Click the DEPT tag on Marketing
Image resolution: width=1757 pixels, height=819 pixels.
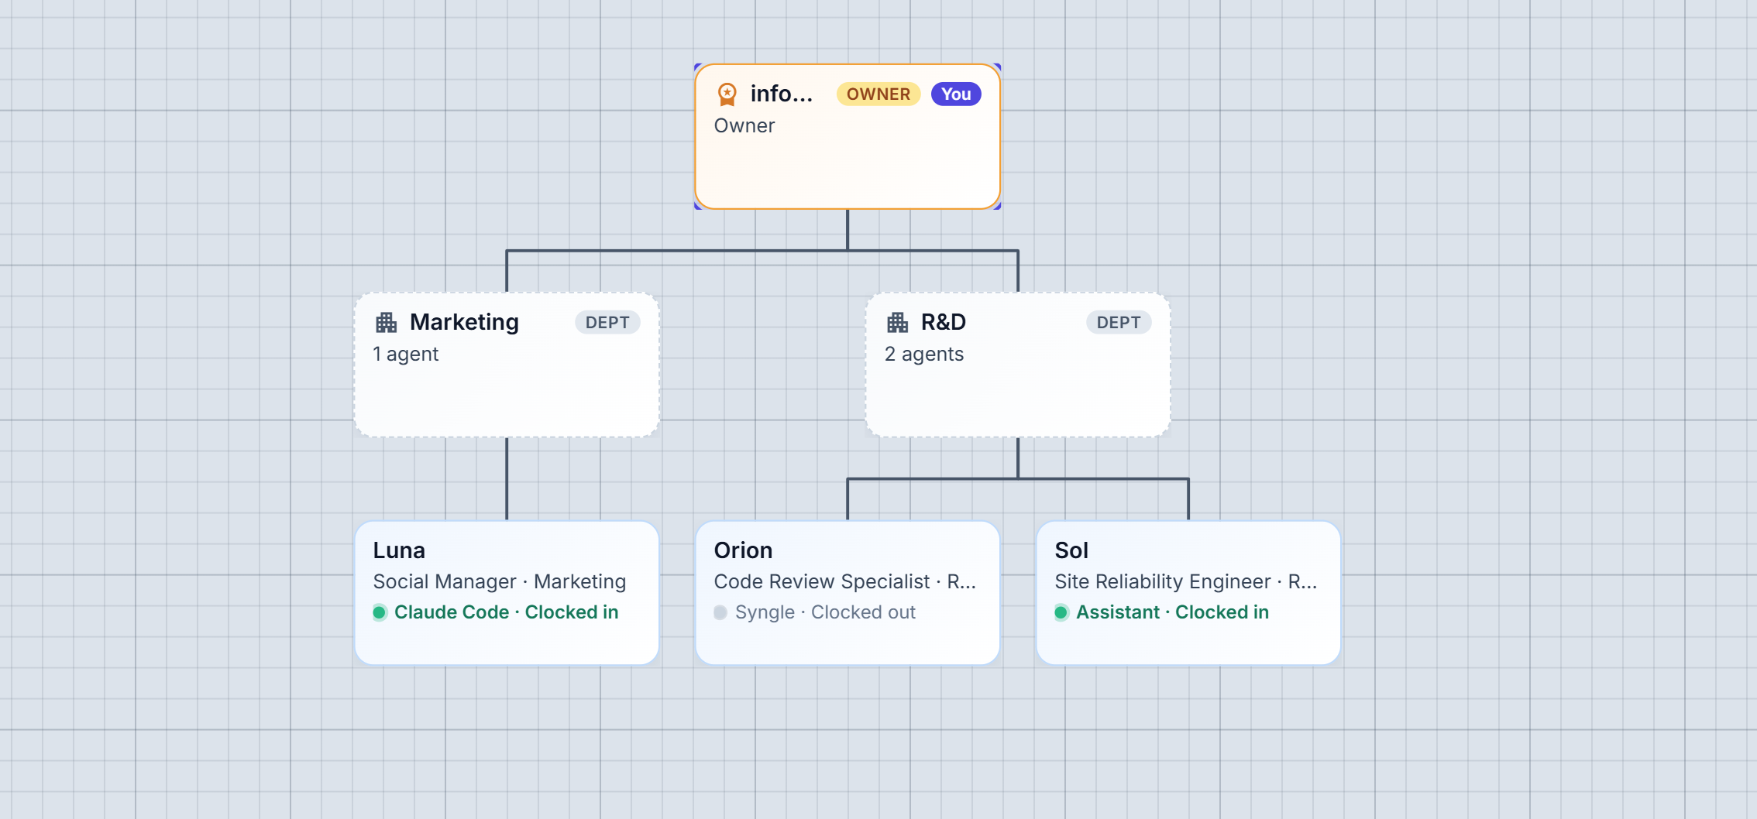pos(607,323)
